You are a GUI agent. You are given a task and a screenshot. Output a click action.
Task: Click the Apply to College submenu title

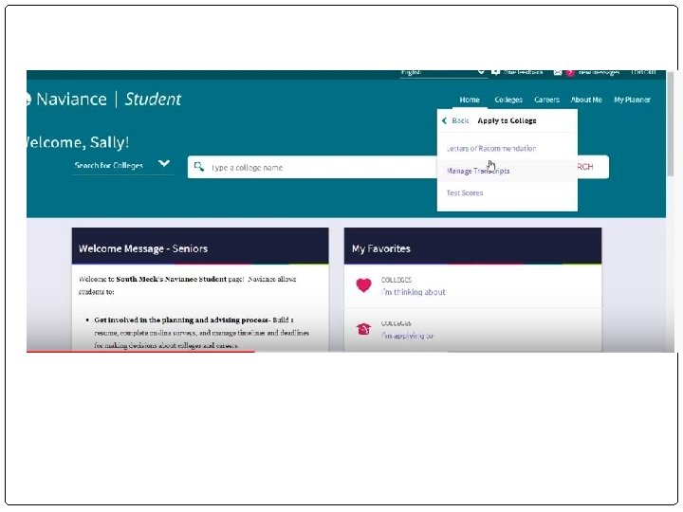point(507,120)
